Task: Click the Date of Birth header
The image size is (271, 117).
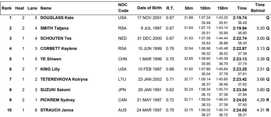Action: click(x=150, y=8)
